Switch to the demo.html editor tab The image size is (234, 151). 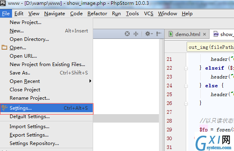187,34
